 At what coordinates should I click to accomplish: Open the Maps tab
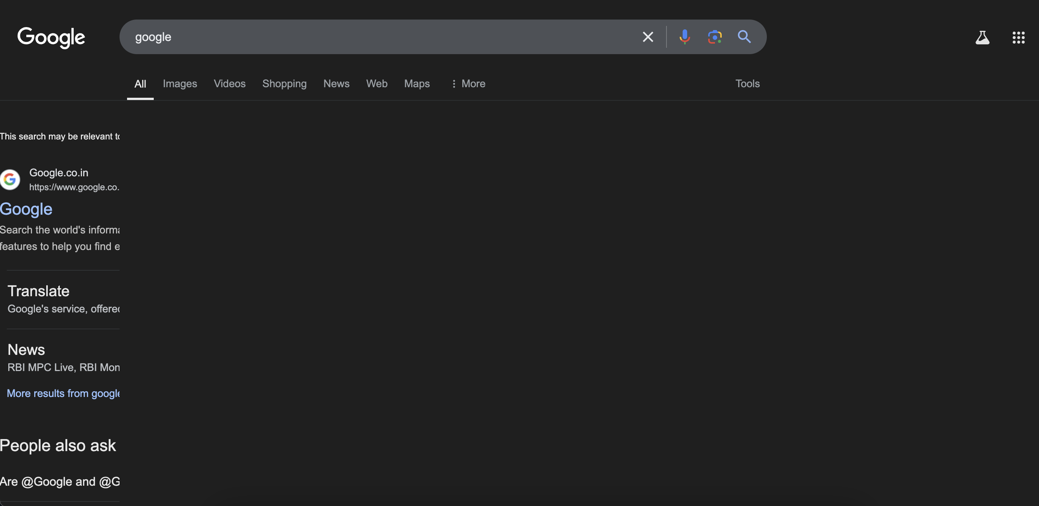point(417,83)
